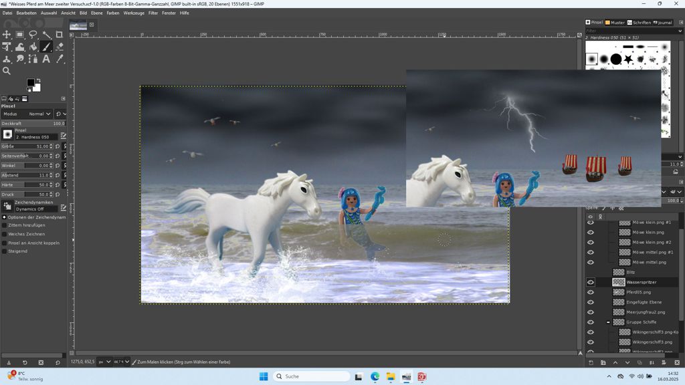Click the black foreground color swatch
This screenshot has width=685, height=385.
[30, 82]
